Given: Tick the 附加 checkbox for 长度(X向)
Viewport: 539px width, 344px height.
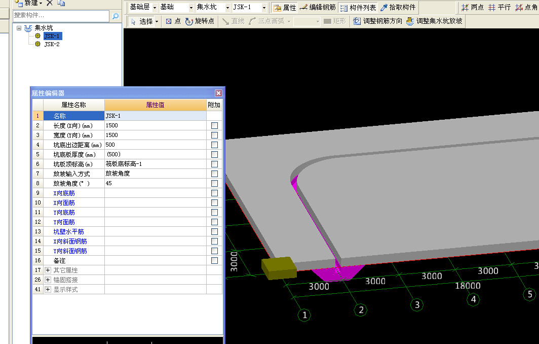Looking at the screenshot, I should point(214,126).
